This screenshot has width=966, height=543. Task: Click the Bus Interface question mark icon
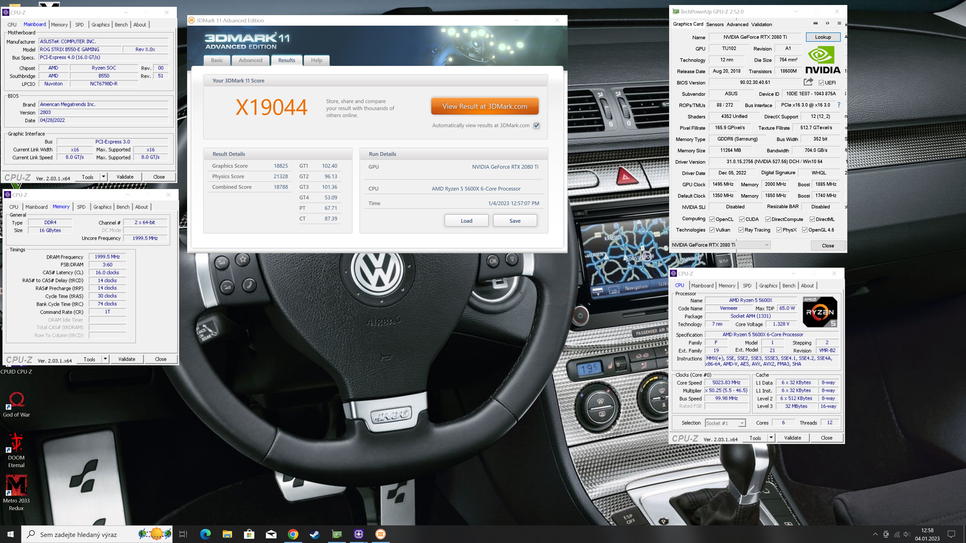pos(839,105)
